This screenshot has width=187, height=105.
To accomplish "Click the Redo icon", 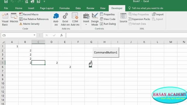I will (x=19, y=1).
